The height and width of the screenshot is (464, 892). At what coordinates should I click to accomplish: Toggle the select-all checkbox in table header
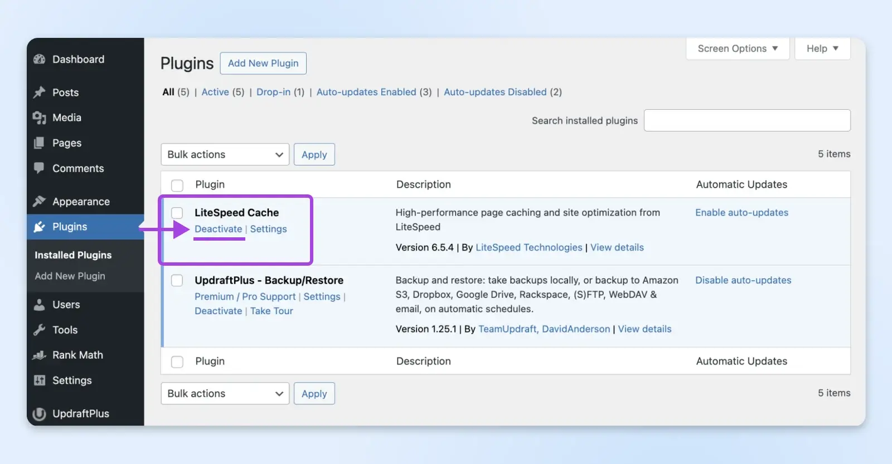coord(177,185)
